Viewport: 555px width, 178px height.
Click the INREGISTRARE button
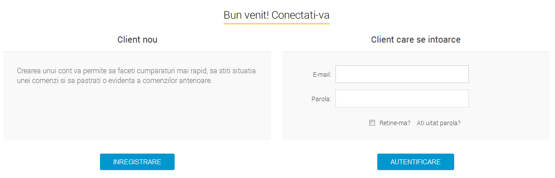(137, 162)
